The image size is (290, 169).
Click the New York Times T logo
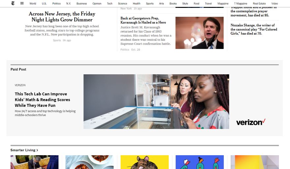click(x=13, y=3)
